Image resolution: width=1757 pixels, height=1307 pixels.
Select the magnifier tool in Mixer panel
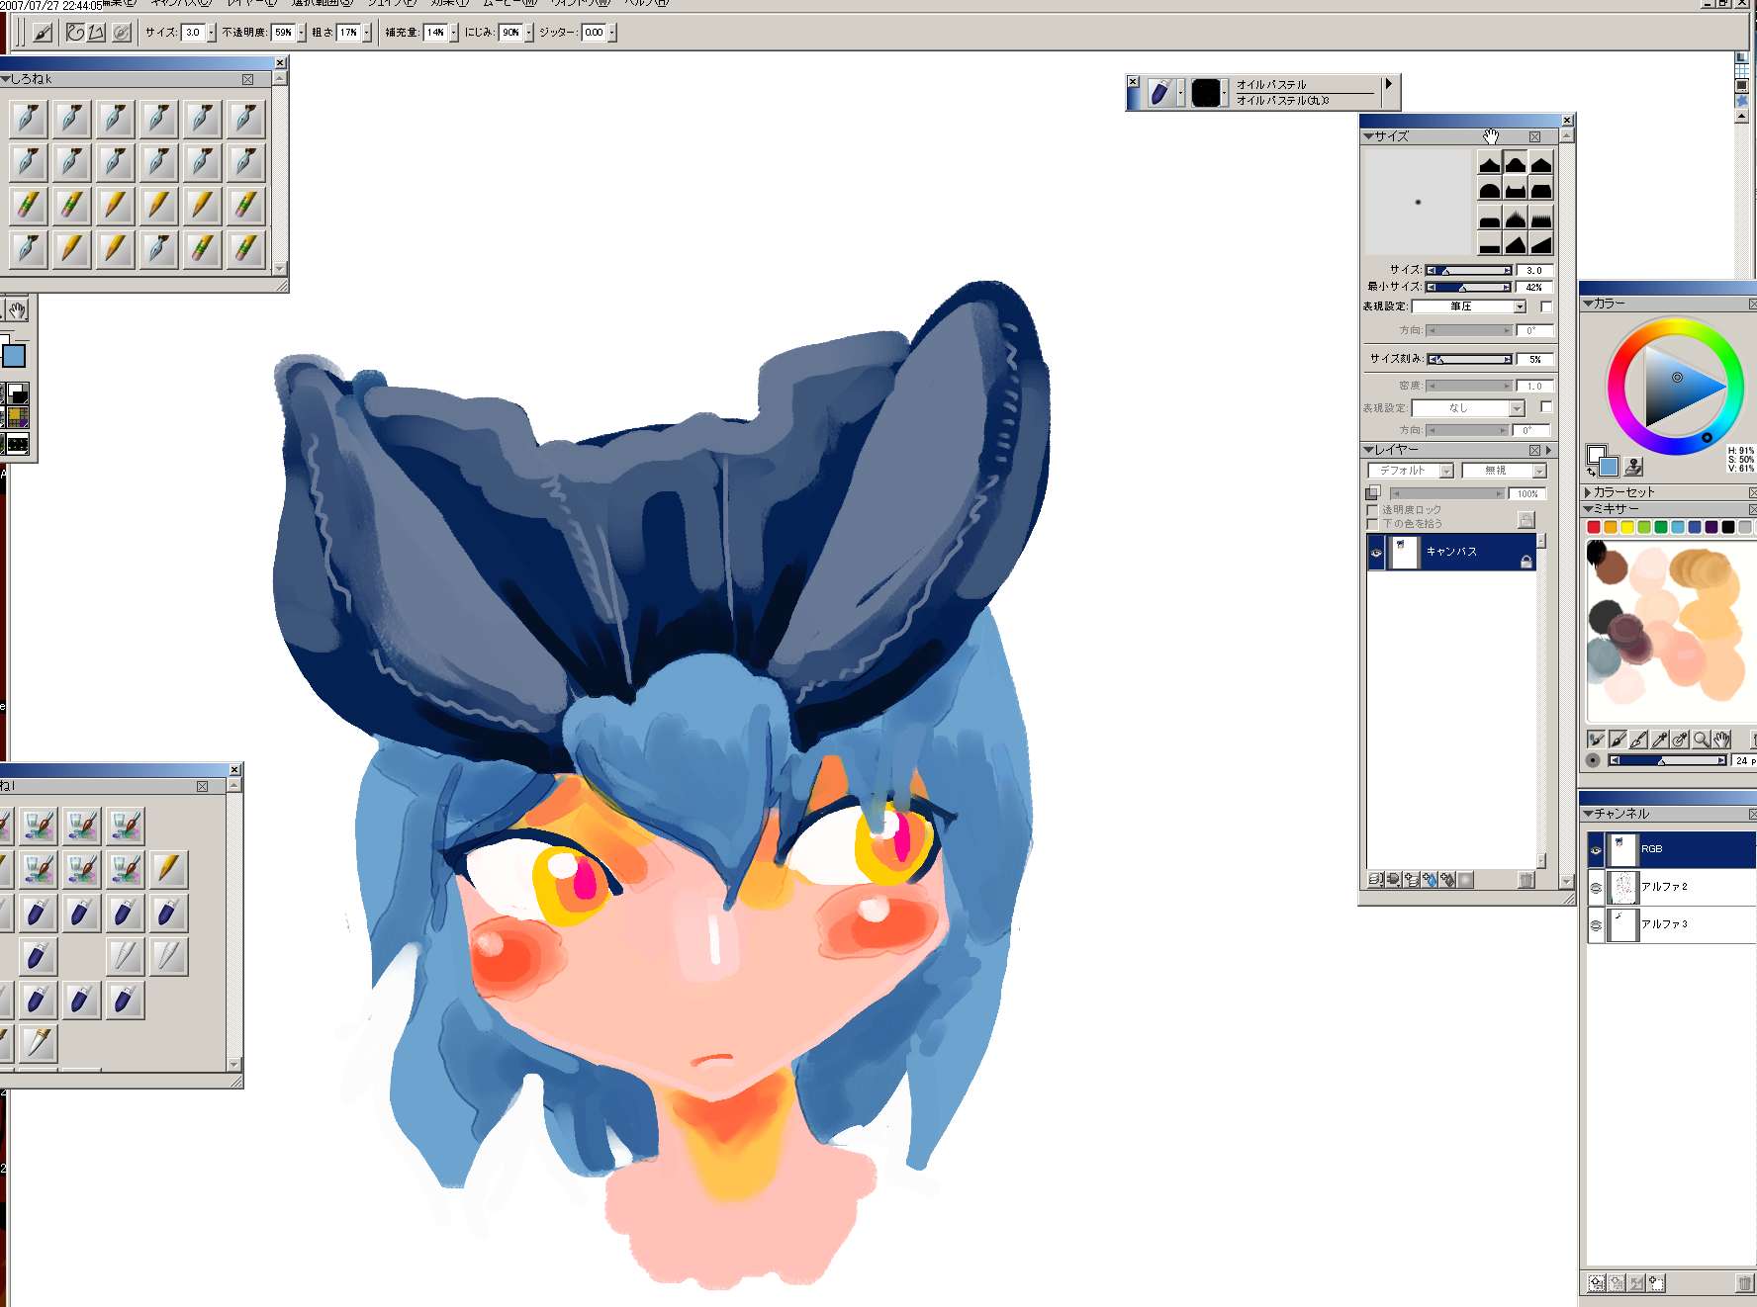pyautogui.click(x=1701, y=740)
